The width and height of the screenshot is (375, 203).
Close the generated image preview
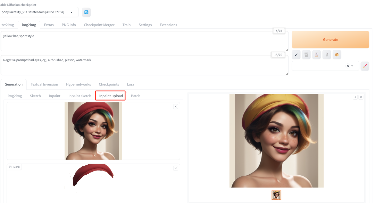(361, 97)
